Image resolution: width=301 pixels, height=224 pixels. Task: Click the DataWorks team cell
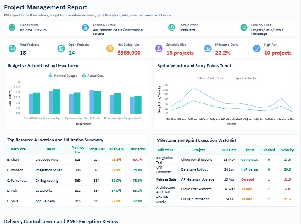[44, 191]
